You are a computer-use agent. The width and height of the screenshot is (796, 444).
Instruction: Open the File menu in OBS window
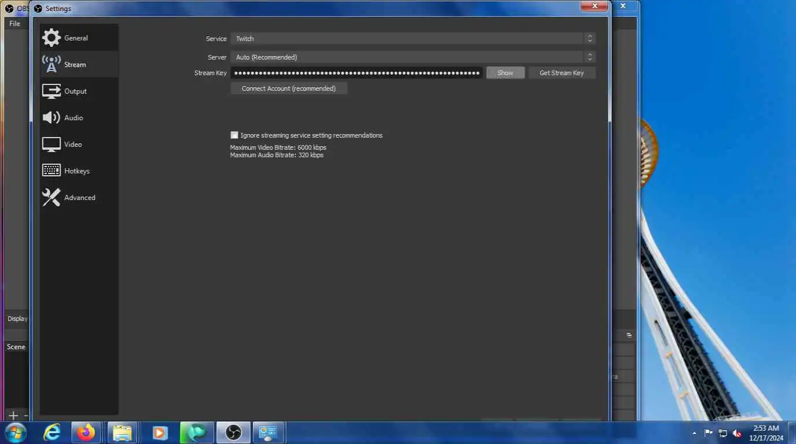(14, 24)
